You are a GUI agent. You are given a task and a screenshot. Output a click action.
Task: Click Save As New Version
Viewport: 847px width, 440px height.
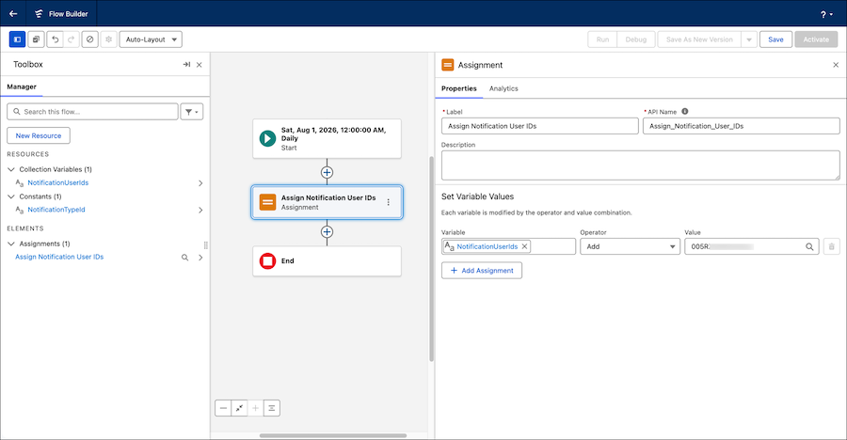699,39
